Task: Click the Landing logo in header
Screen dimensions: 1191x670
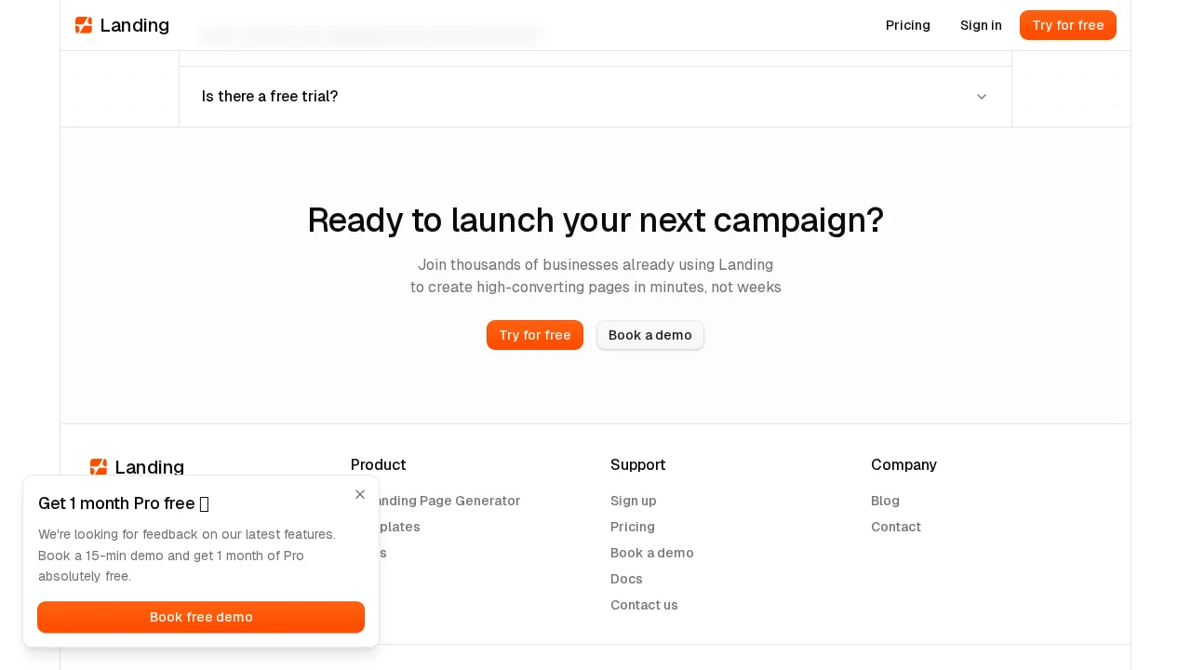Action: [x=122, y=25]
